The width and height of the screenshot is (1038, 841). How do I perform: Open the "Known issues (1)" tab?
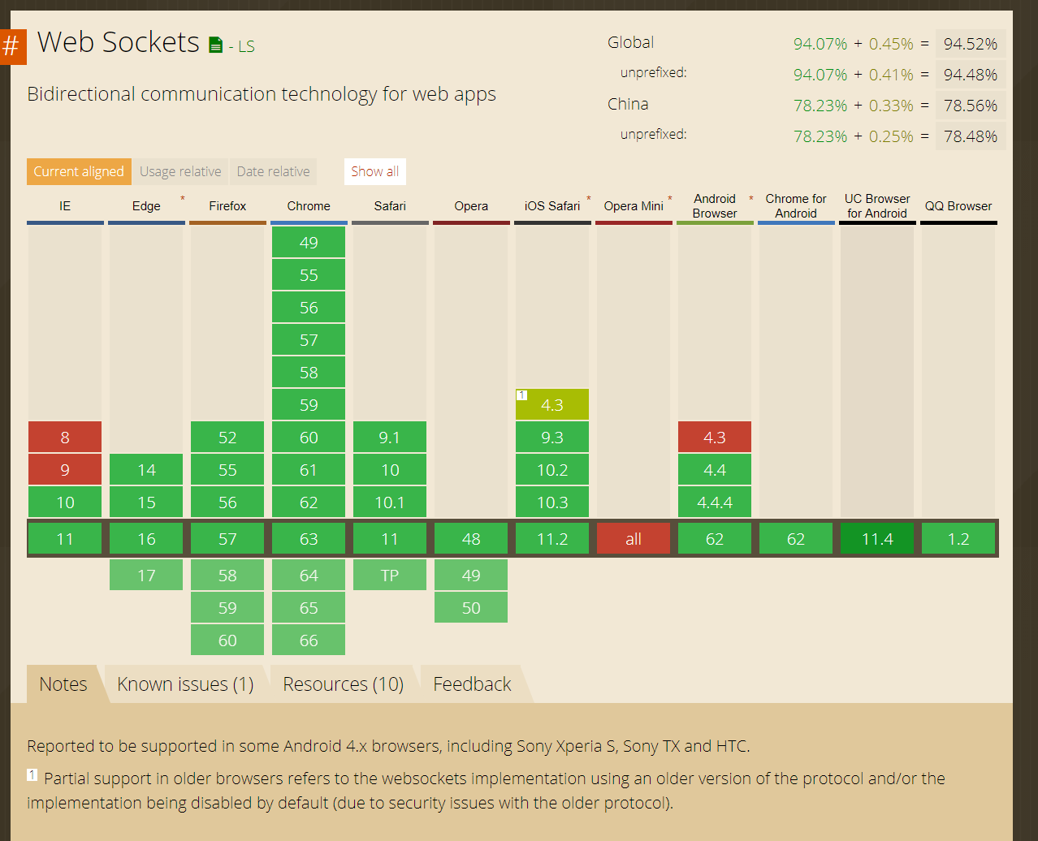click(185, 684)
